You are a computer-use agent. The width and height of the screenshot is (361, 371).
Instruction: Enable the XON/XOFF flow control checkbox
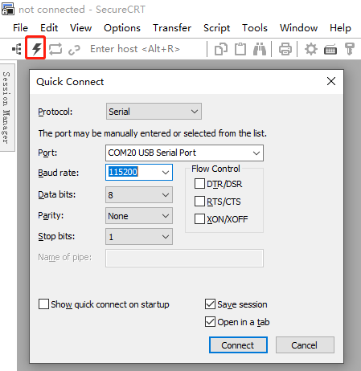199,219
